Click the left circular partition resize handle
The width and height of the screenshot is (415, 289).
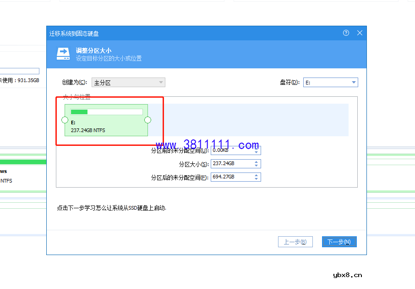64,120
